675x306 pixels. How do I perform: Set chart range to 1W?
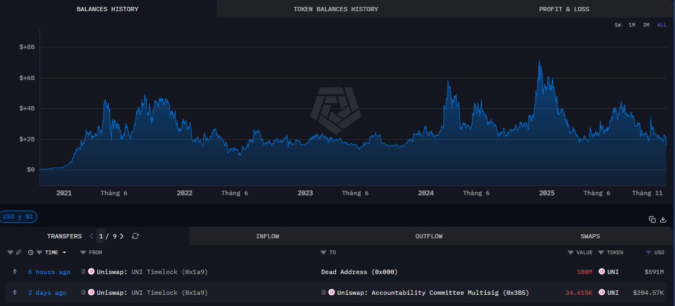tap(618, 25)
